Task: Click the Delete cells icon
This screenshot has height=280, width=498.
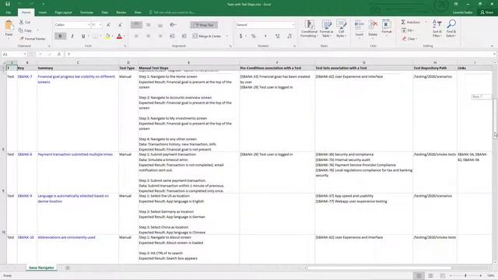Action: point(373,25)
